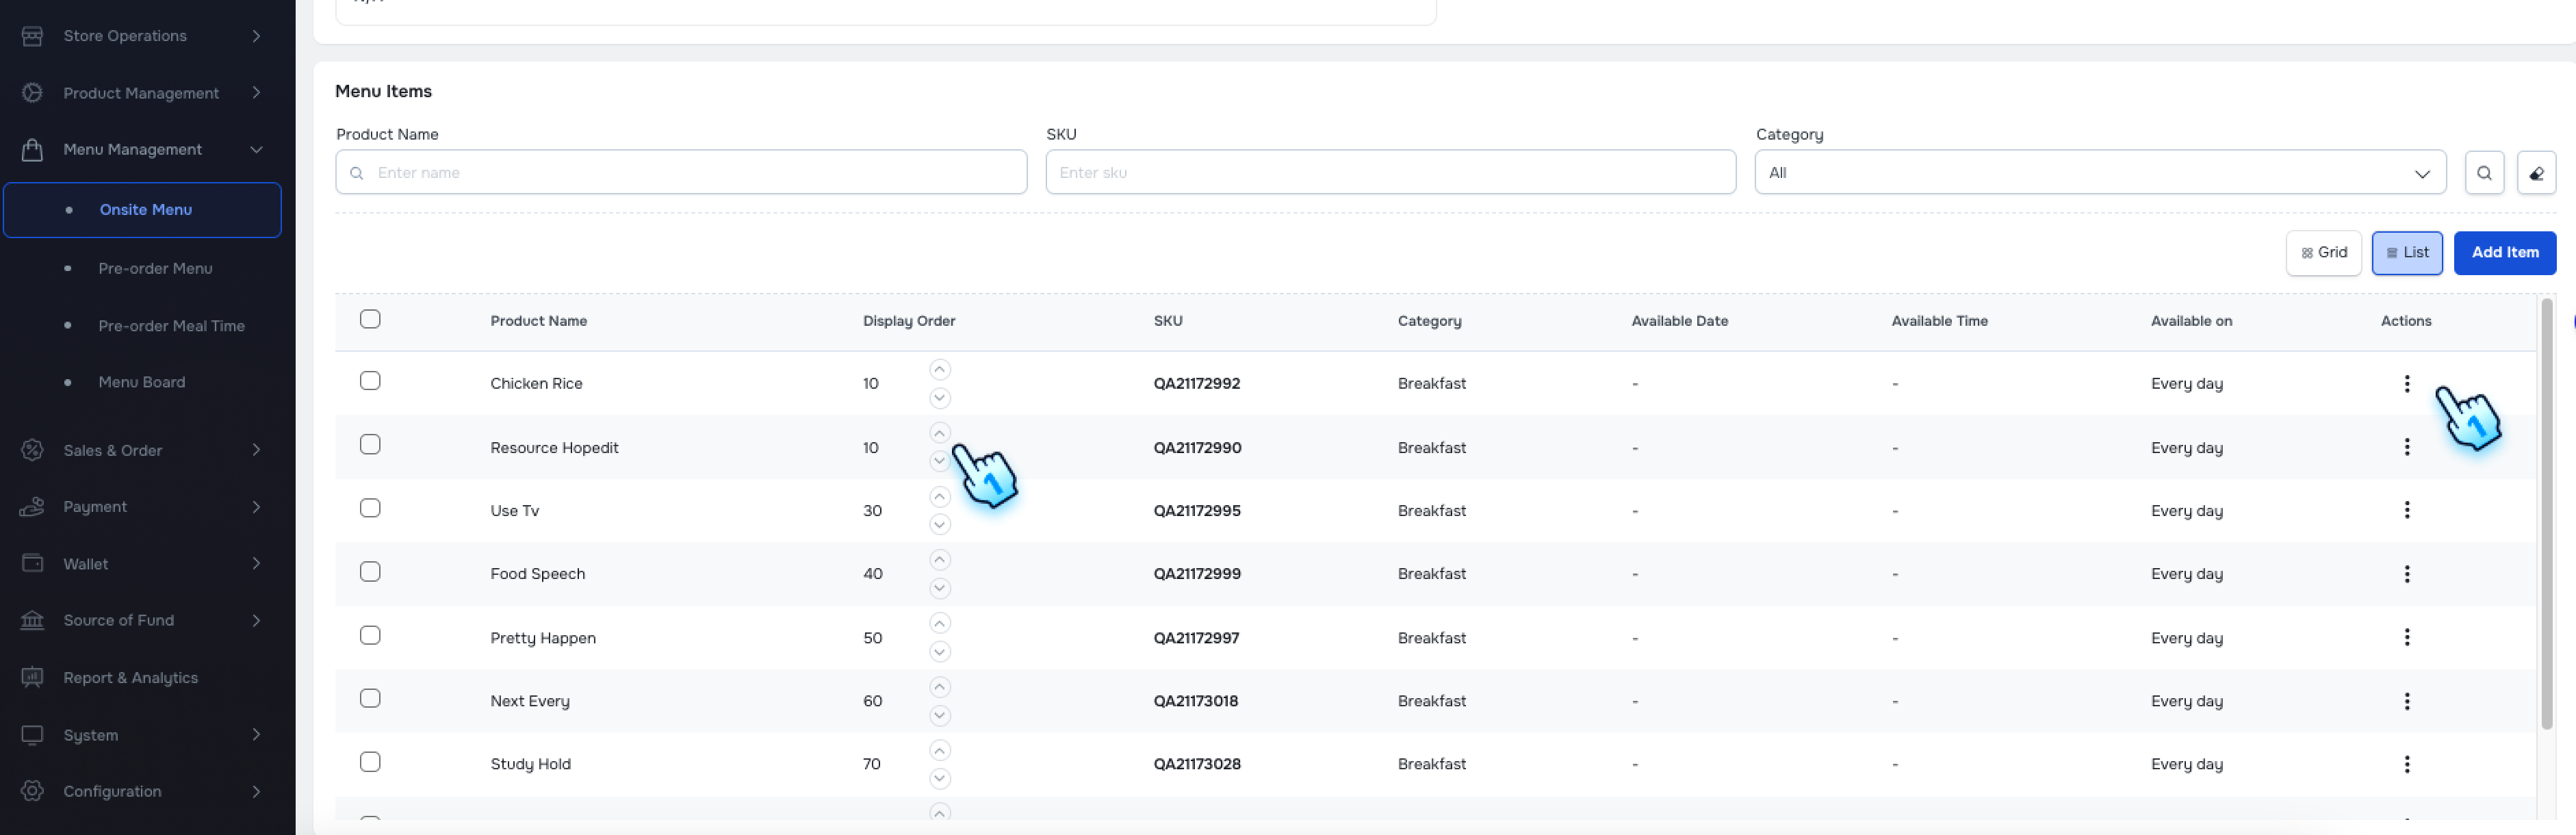This screenshot has width=2576, height=835.
Task: Tick the select-all checkbox in table header
Action: 370,319
